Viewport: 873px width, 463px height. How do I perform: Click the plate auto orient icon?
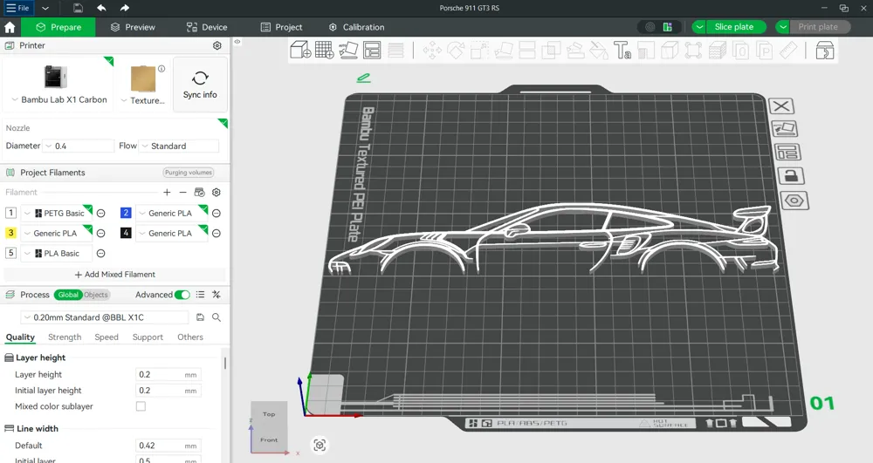pyautogui.click(x=785, y=129)
